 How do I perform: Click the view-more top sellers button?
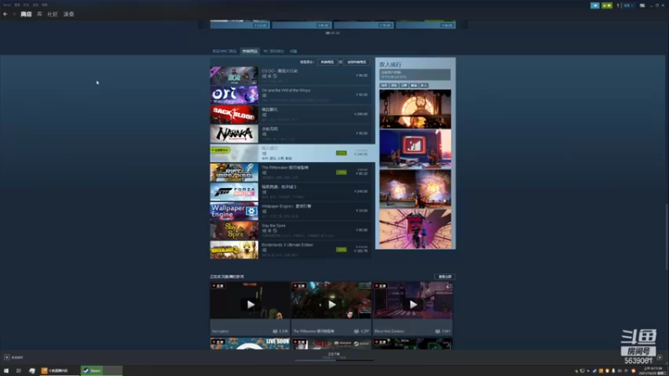[327, 62]
